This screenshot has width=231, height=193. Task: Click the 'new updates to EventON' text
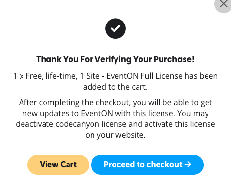[68, 114]
